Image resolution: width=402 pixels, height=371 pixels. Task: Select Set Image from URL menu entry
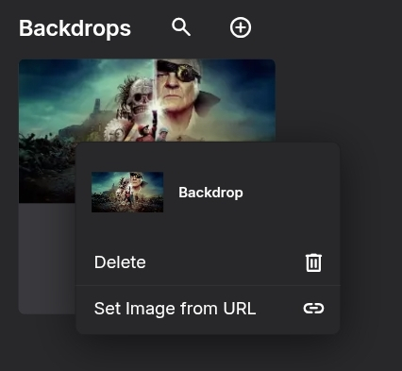pyautogui.click(x=208, y=309)
